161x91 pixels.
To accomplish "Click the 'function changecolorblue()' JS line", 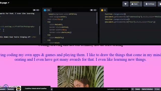I will pyautogui.click(x=117, y=19).
